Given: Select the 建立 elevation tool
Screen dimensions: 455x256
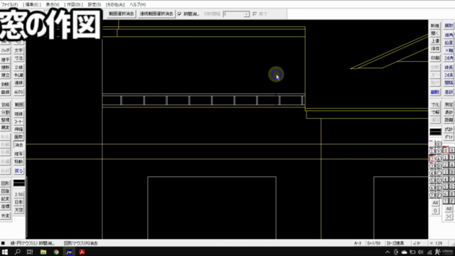Looking at the screenshot, I should click(x=5, y=75).
